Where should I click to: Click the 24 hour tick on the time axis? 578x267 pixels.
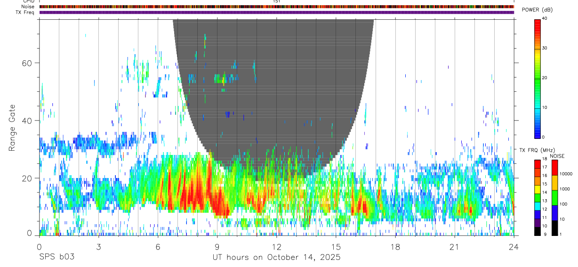(x=514, y=246)
